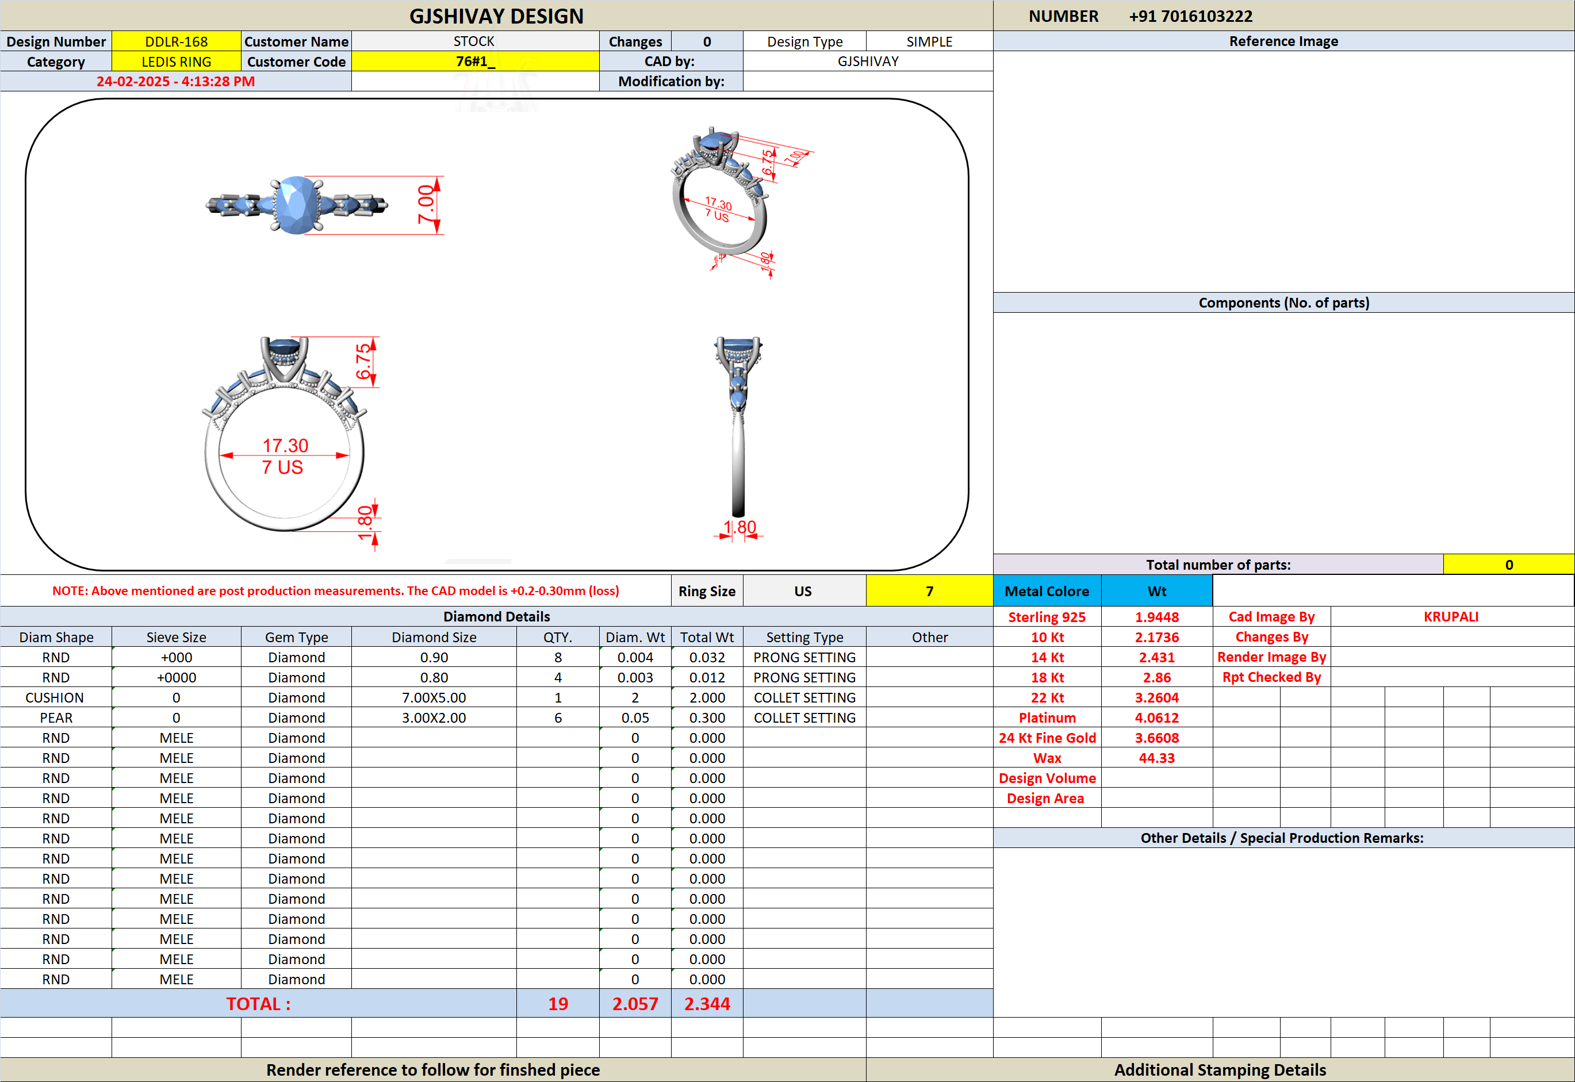
Task: Click the Design Type value SIMPLE
Action: tap(929, 41)
